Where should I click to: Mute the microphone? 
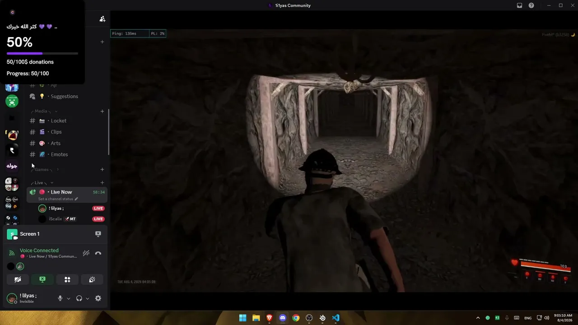coord(60,298)
